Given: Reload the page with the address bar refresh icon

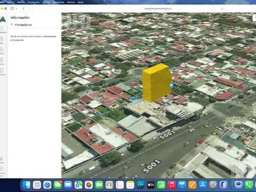Looking at the screenshot, I should click(222, 9).
